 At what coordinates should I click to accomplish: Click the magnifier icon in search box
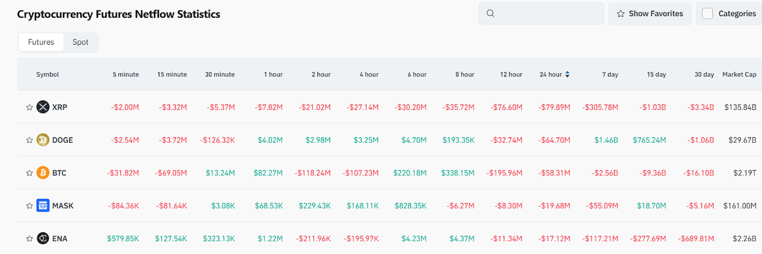tap(491, 14)
